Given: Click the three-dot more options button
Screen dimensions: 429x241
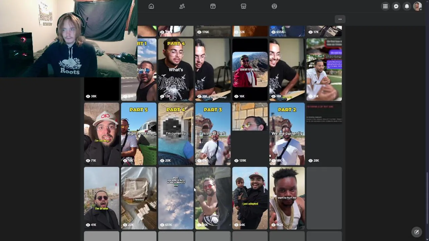Looking at the screenshot, I should (x=340, y=19).
